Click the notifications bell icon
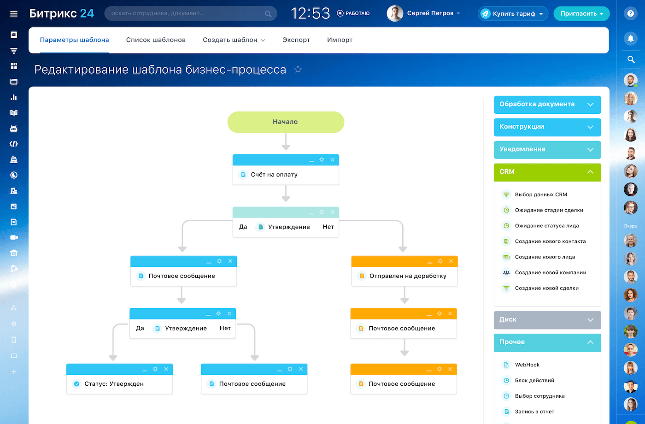The width and height of the screenshot is (645, 424). (631, 38)
